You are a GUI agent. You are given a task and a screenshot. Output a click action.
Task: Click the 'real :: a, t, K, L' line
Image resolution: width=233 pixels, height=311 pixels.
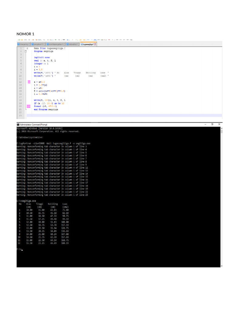click(x=45, y=60)
